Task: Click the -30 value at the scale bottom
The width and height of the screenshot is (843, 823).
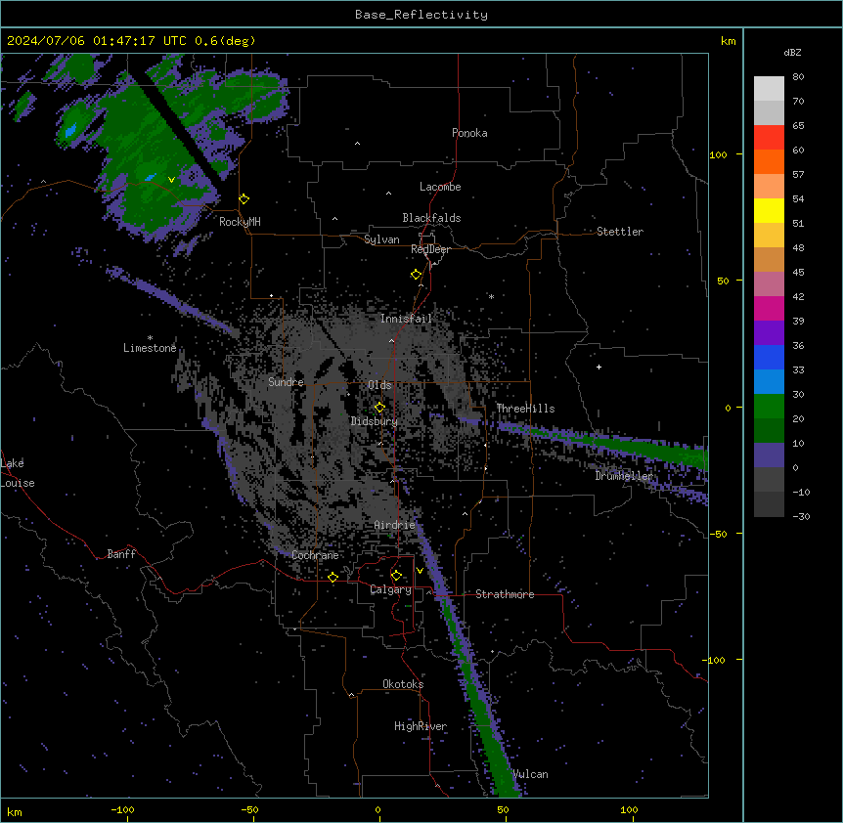Action: point(801,516)
